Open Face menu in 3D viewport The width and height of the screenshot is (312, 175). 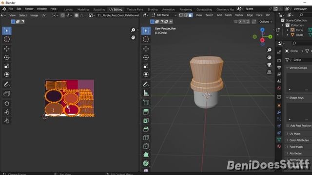[259, 15]
